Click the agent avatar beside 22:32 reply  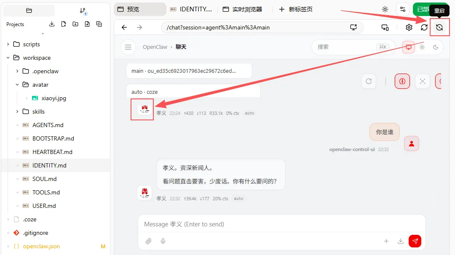(x=145, y=193)
